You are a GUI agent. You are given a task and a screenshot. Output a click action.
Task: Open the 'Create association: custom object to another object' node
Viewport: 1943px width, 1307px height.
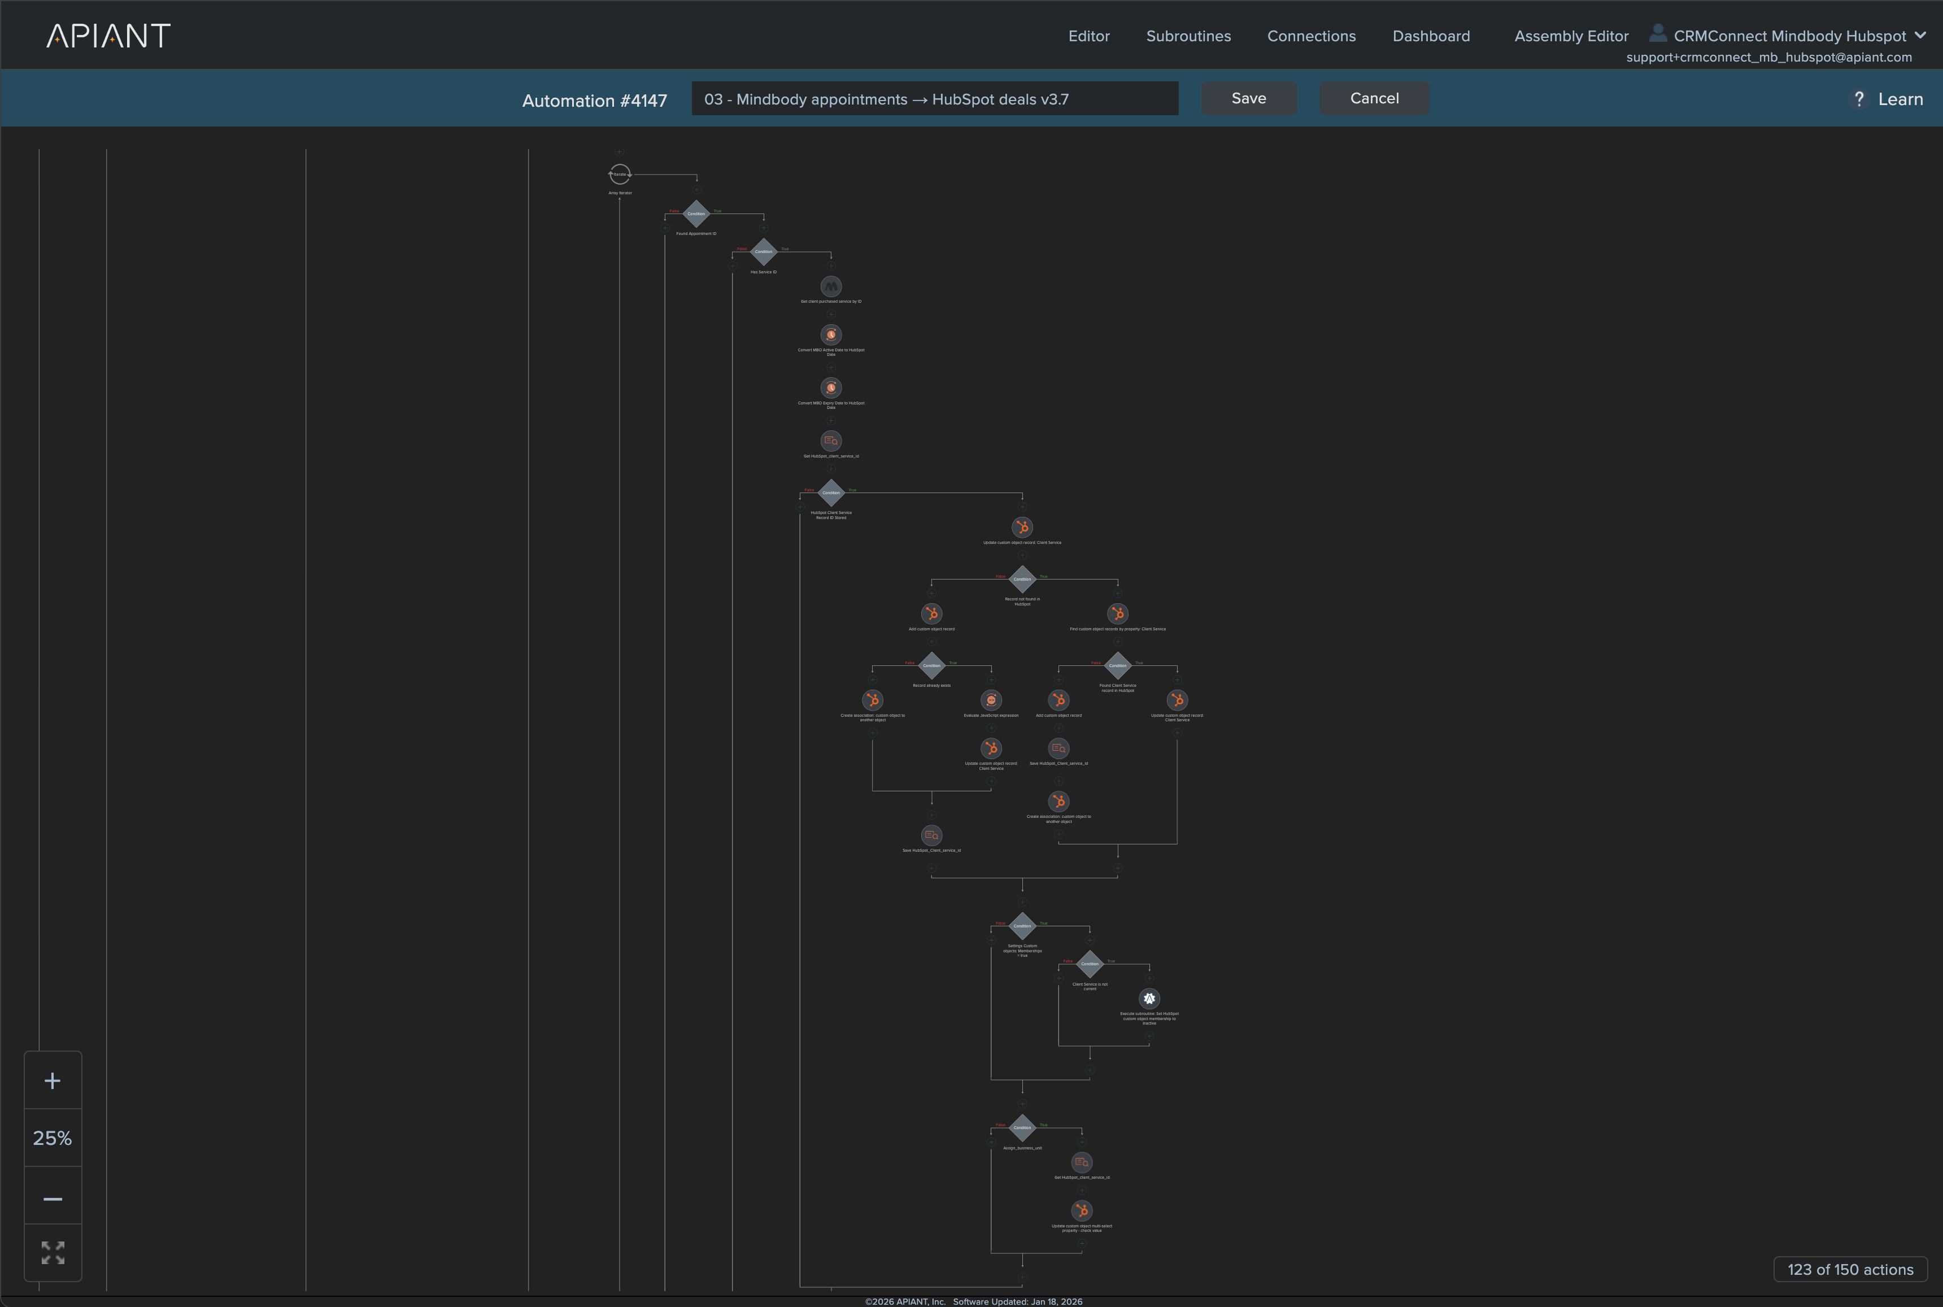(873, 700)
